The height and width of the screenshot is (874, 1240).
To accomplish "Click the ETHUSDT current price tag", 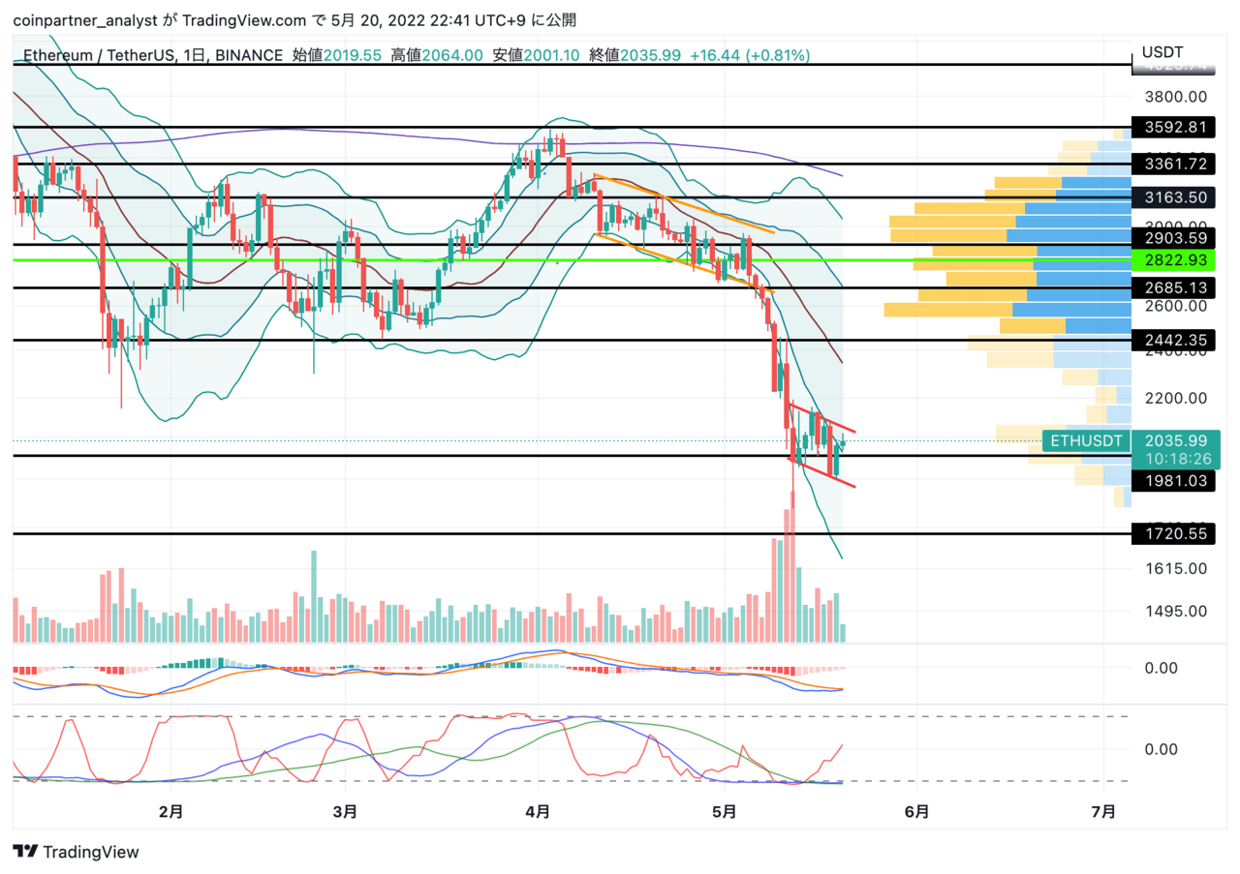I will [x=1086, y=441].
